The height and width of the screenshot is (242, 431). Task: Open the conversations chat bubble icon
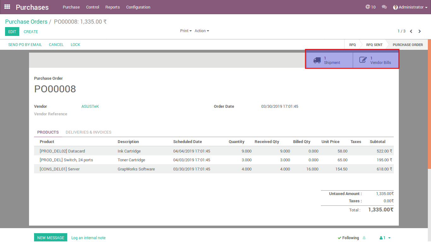click(384, 7)
